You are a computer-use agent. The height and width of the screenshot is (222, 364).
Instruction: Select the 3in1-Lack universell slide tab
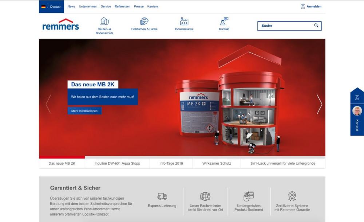[x=283, y=163]
